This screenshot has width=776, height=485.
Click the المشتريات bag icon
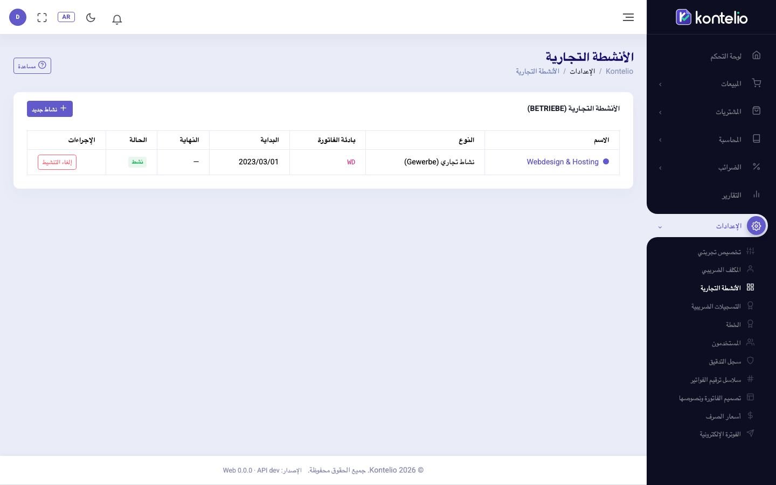pos(757,111)
